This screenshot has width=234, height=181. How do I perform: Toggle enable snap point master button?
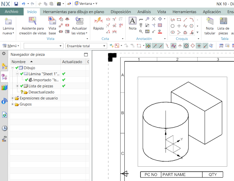(x=148, y=46)
